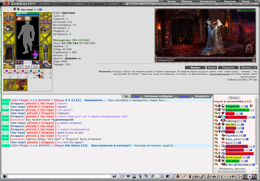Image resolution: width=260 pixels, height=181 pixels.
Task: Open the Безопасность menu
Action: pyautogui.click(x=208, y=1)
